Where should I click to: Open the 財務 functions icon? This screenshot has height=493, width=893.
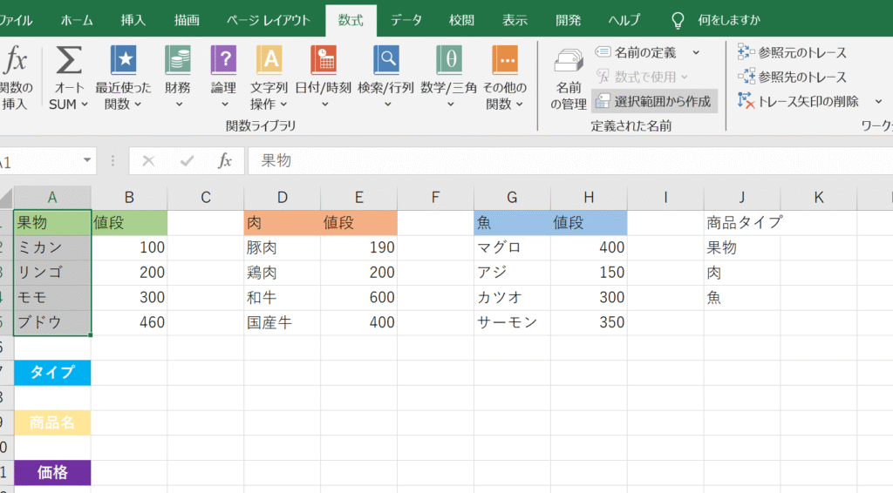tap(178, 61)
